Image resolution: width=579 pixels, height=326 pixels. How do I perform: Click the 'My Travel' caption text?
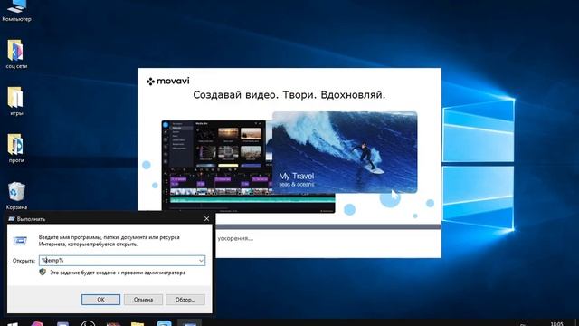pos(297,176)
